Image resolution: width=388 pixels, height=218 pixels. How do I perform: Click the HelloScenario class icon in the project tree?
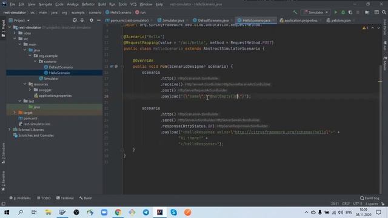point(46,73)
